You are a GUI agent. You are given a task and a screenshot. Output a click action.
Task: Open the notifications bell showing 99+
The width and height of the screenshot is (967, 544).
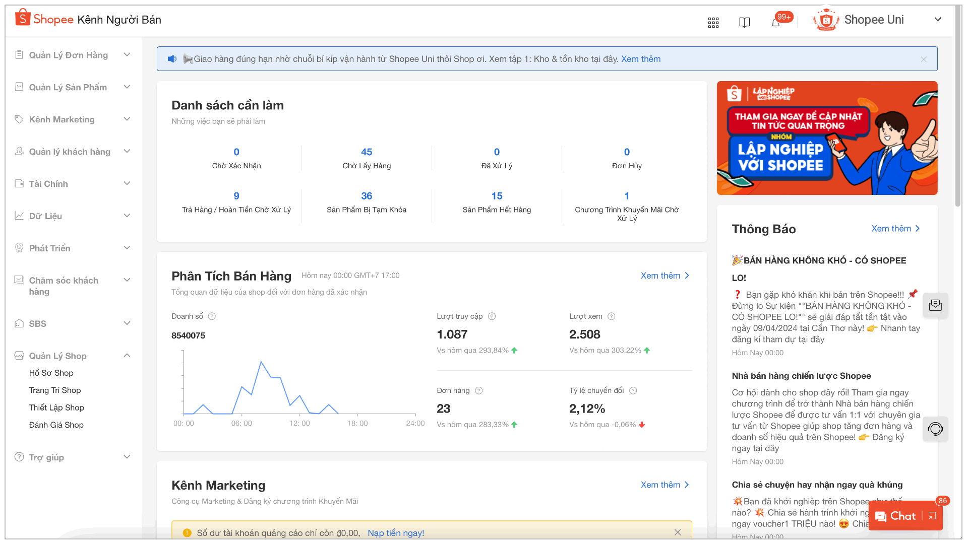click(x=776, y=22)
